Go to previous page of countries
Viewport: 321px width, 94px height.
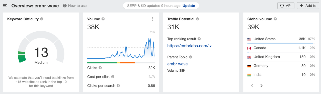coord(252,86)
